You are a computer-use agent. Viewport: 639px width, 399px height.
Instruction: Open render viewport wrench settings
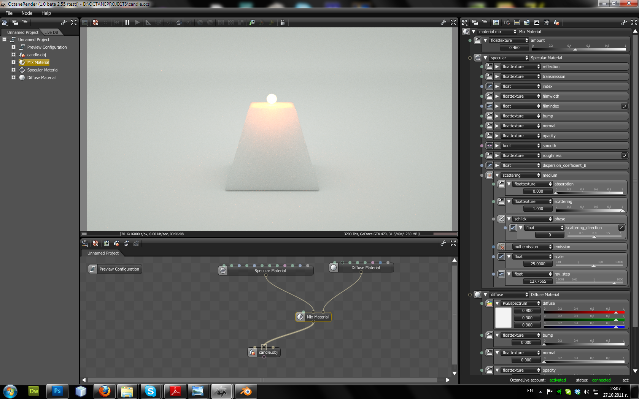443,23
